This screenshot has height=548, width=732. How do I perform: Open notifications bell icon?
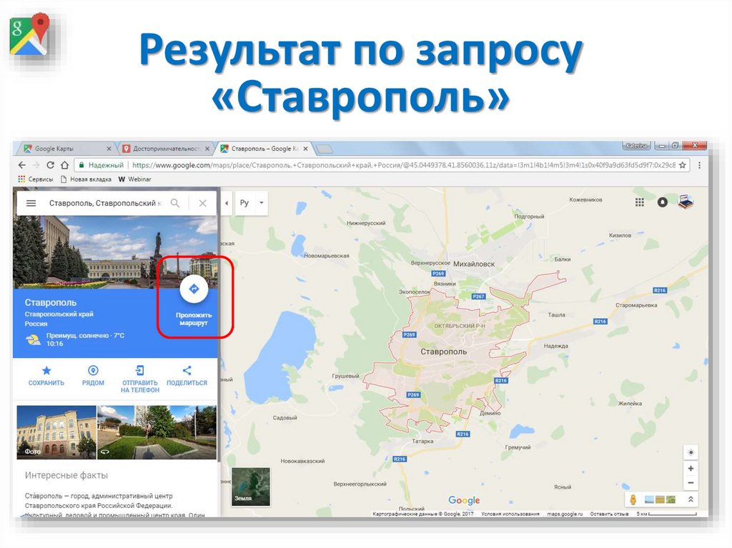(x=663, y=202)
